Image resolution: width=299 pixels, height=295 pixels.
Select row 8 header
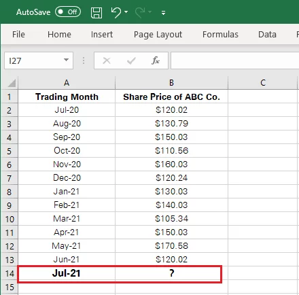click(x=10, y=192)
